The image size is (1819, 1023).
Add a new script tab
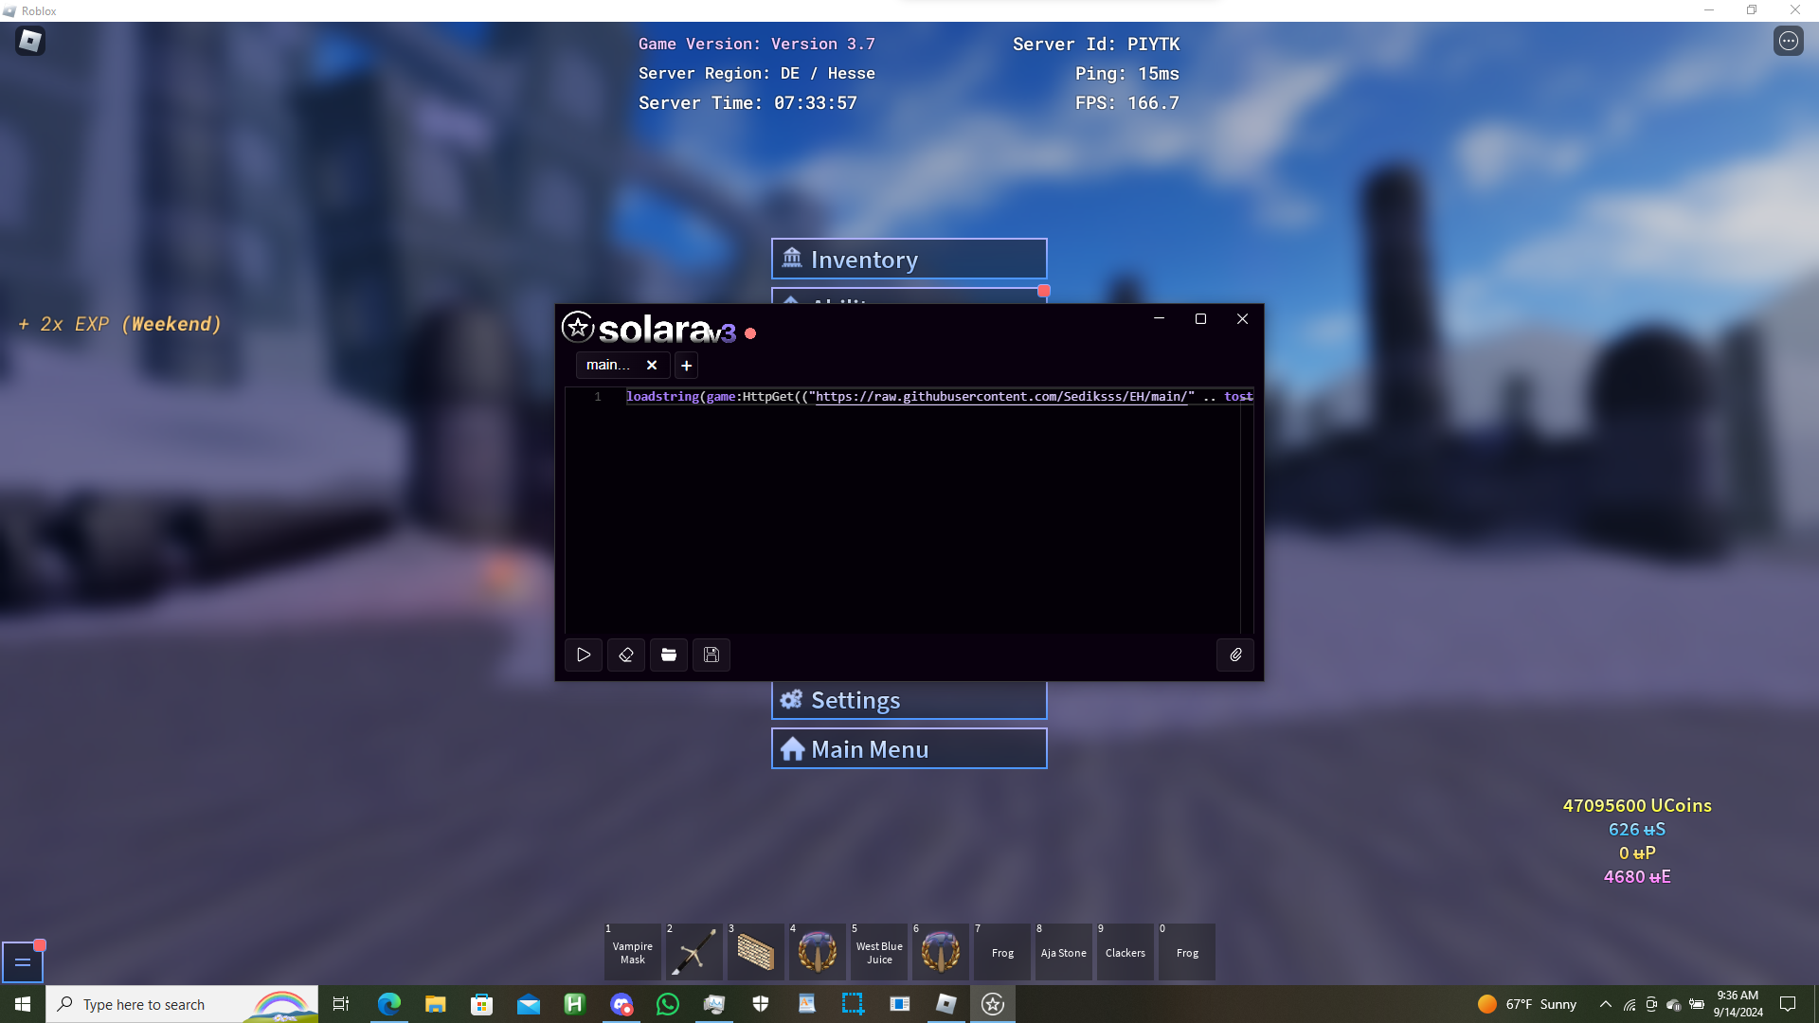[687, 366]
